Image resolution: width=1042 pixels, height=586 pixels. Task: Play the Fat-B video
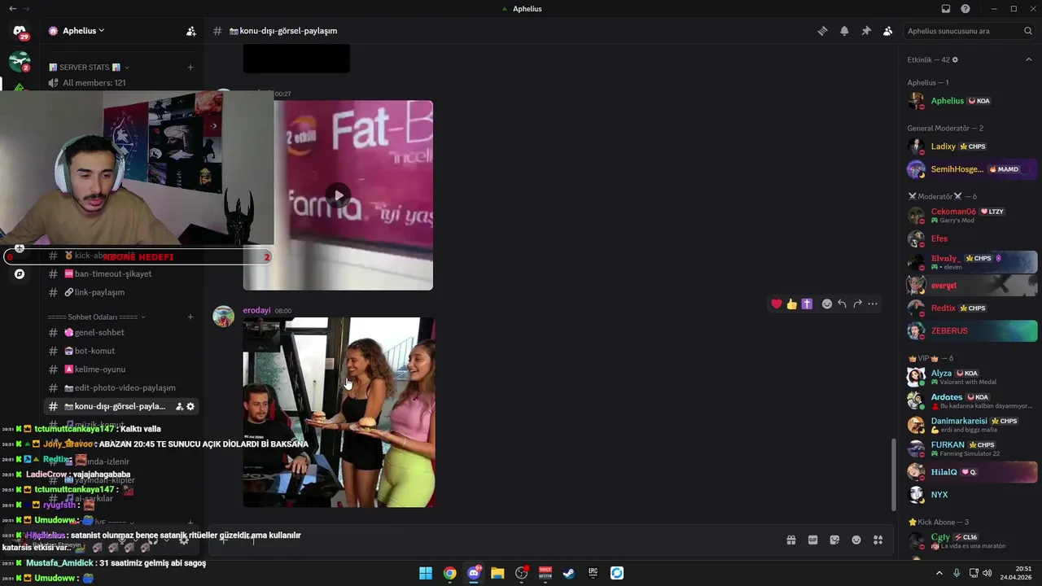point(338,195)
